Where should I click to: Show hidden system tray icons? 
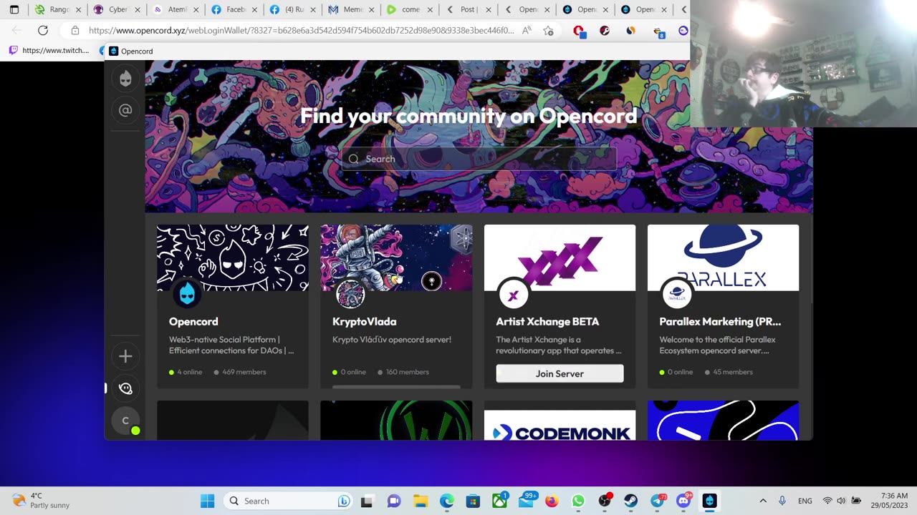[763, 501]
